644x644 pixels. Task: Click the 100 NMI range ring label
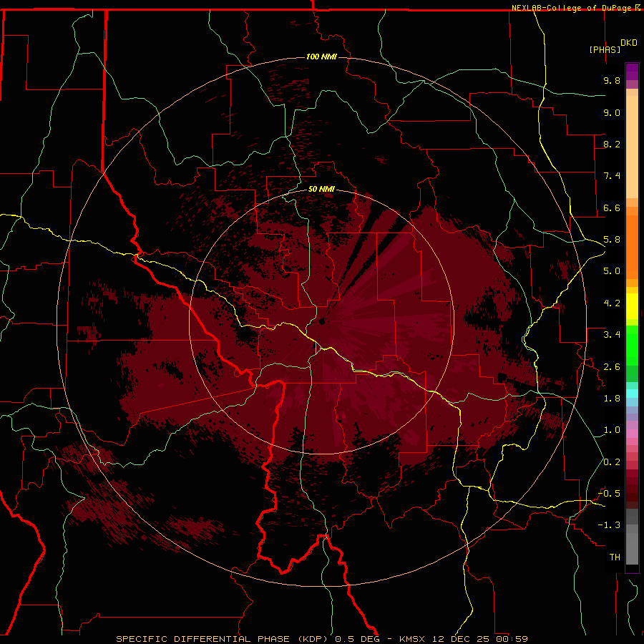pyautogui.click(x=321, y=57)
